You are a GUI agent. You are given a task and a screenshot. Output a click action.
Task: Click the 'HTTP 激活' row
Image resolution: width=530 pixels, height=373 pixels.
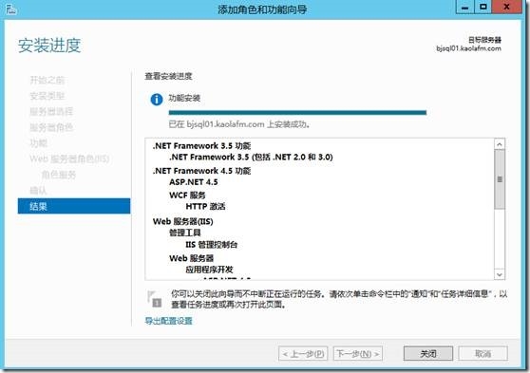point(205,207)
